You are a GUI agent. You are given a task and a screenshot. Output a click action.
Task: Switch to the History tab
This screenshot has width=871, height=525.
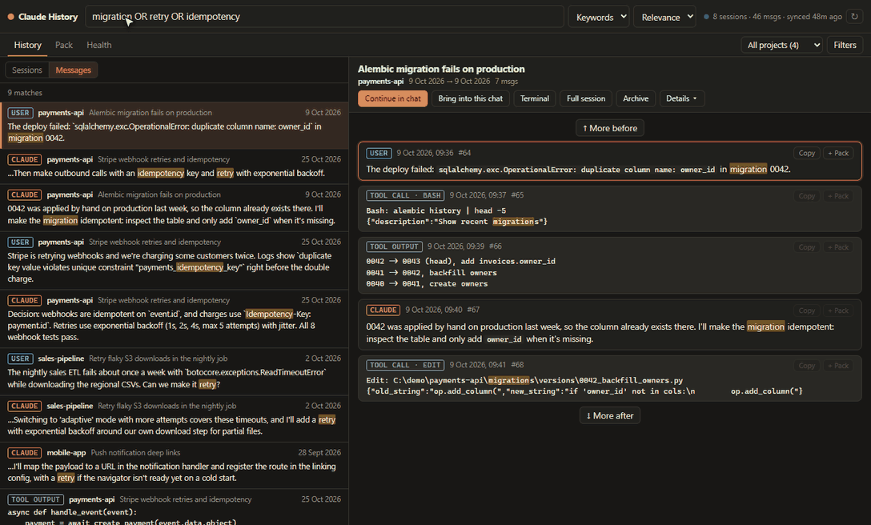[x=27, y=45]
